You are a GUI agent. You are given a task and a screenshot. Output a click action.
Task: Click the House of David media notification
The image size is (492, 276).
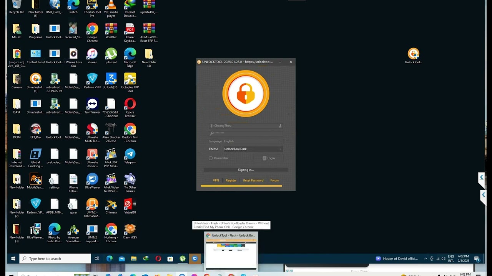tap(397, 258)
